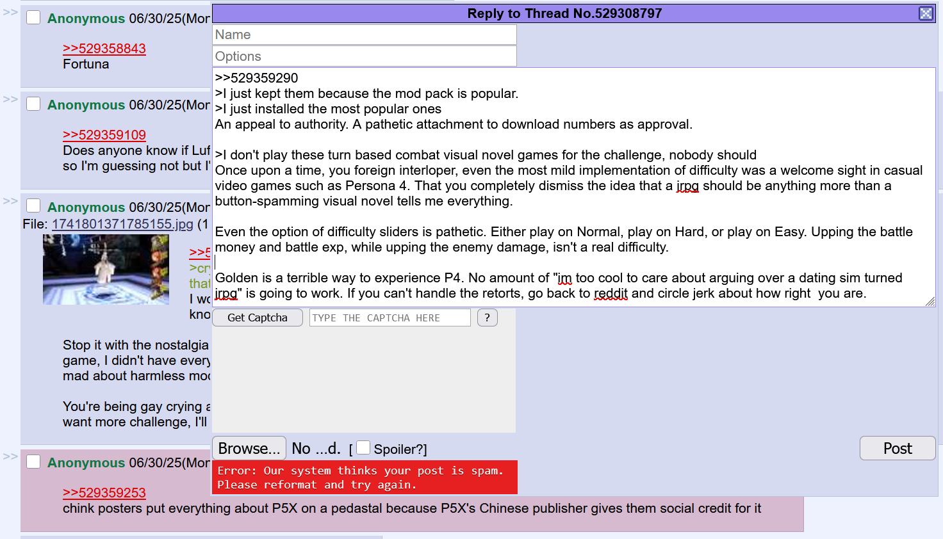Image resolution: width=943 pixels, height=539 pixels.
Task: Close the Reply to Thread dialog
Action: (926, 13)
